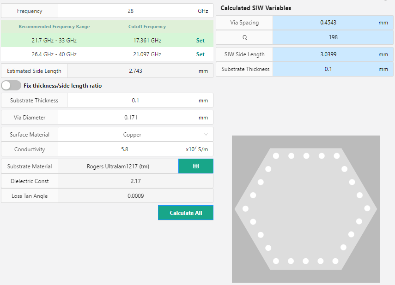Image resolution: width=395 pixels, height=285 pixels.
Task: Edit the Frequency value of 28
Action: click(135, 10)
